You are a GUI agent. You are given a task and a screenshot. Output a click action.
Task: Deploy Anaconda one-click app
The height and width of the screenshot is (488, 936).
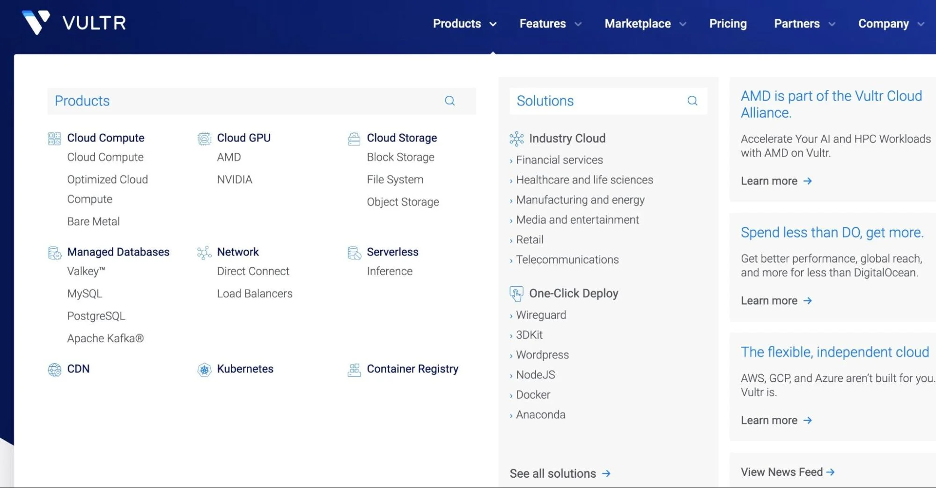point(540,415)
